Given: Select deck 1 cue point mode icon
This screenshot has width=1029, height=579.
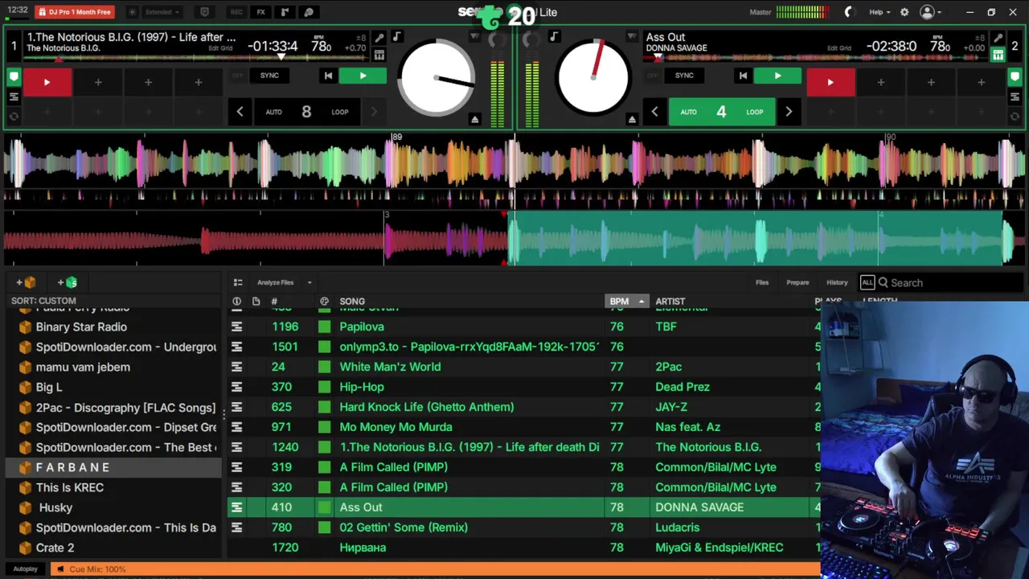Looking at the screenshot, I should click(x=14, y=77).
